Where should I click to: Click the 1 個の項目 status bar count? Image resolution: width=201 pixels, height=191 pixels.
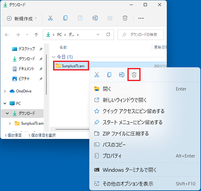13,135
